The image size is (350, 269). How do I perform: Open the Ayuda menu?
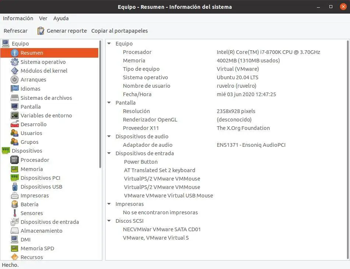point(61,18)
